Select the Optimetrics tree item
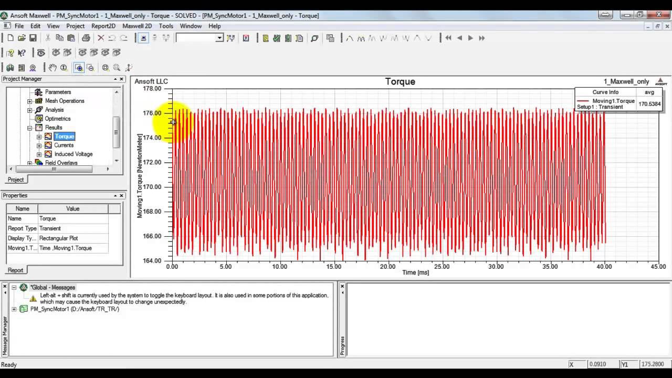The image size is (672, 378). (58, 119)
